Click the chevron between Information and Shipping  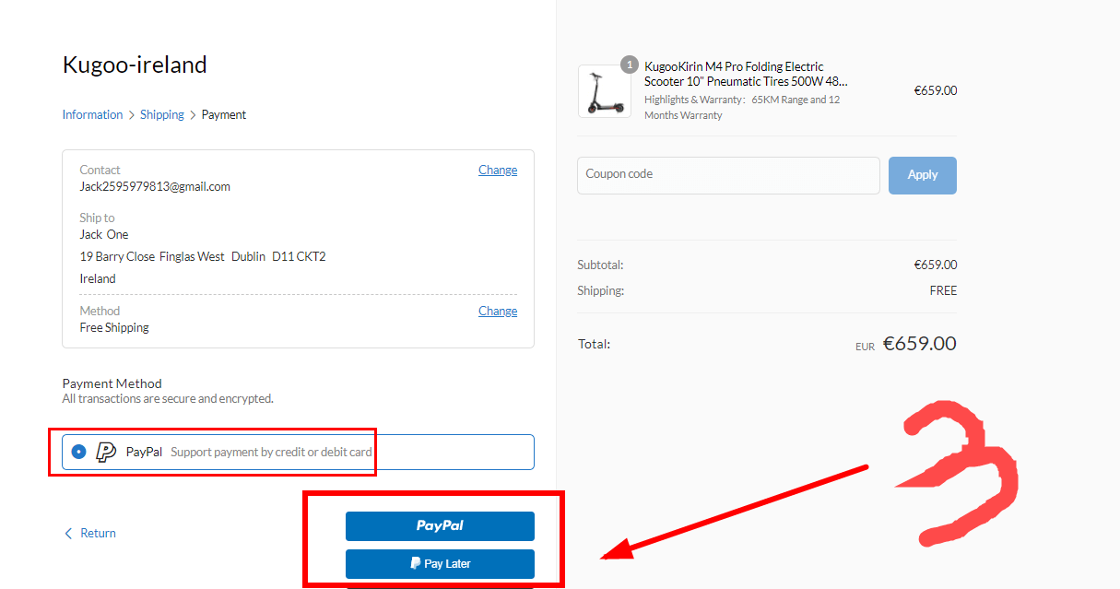tap(132, 115)
